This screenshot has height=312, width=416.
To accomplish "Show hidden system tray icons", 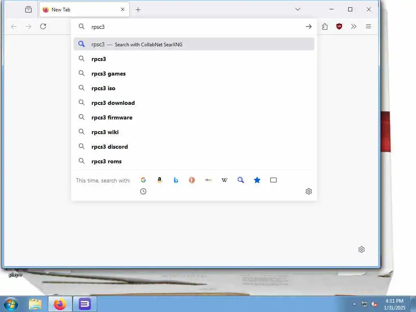I will (x=354, y=304).
